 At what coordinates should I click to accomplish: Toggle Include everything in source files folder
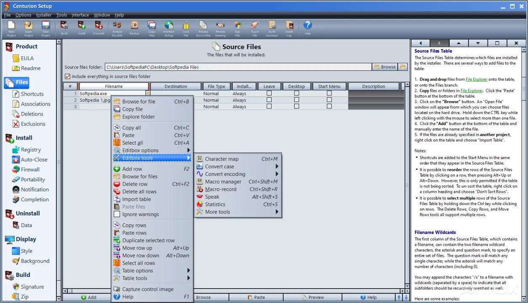pyautogui.click(x=67, y=77)
